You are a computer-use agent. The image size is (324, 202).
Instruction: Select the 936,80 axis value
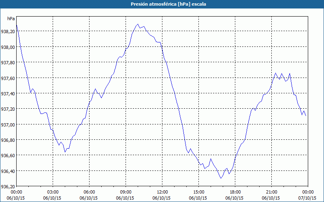pyautogui.click(x=8, y=140)
